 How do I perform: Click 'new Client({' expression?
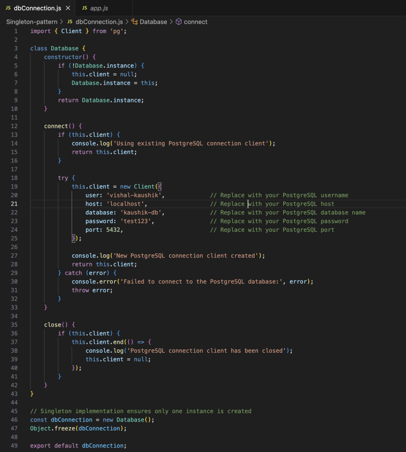pos(140,187)
